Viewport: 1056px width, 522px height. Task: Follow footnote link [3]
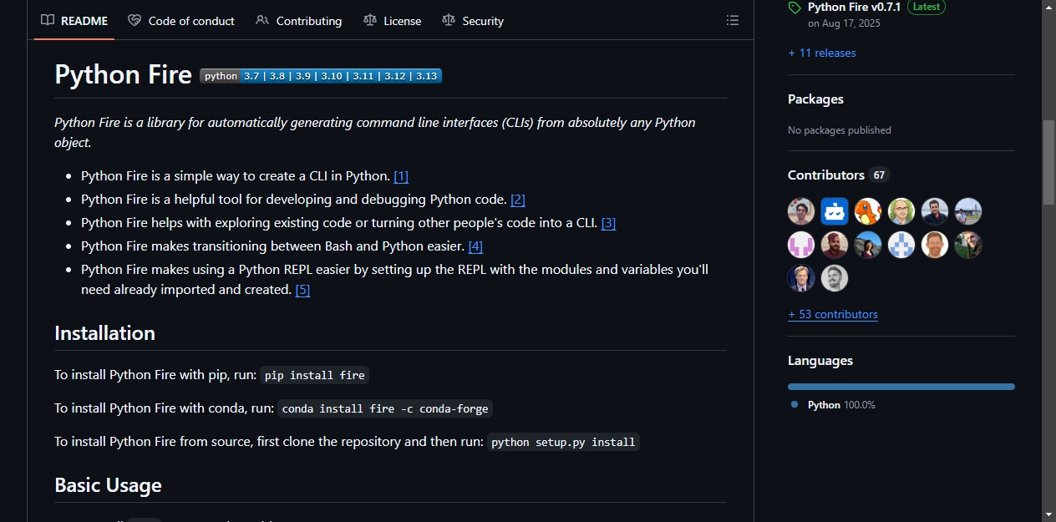click(608, 223)
